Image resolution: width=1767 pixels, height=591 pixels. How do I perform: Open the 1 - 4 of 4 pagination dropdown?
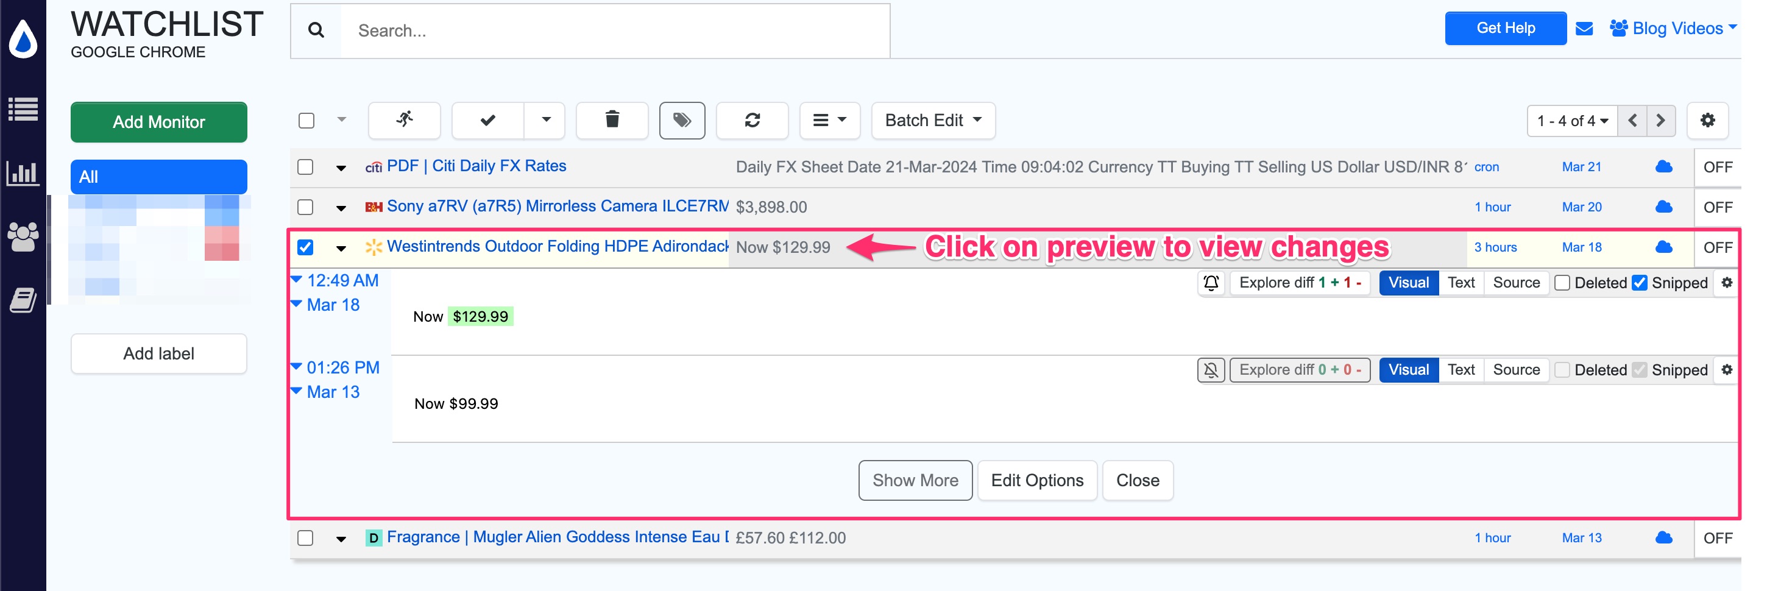[x=1571, y=120]
